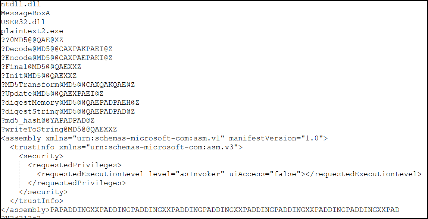The image size is (428, 219).
Task: Select the ?Update@MD5 export line
Action: point(52,94)
